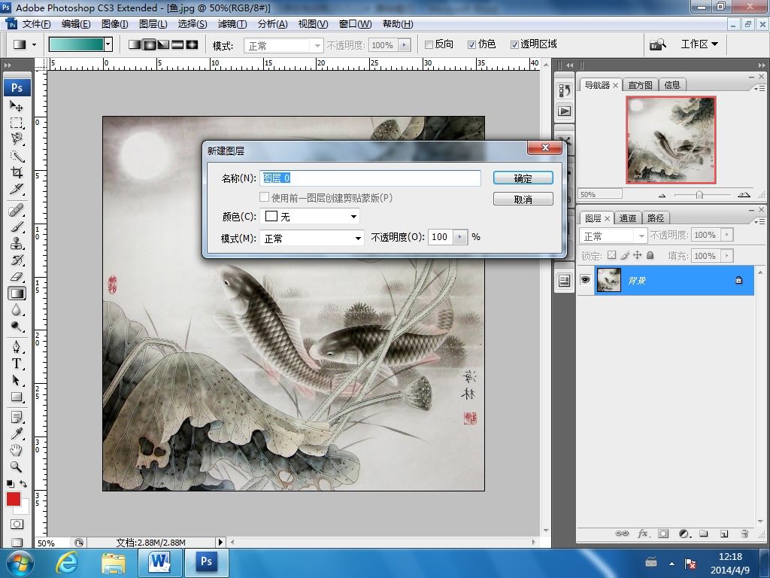Image resolution: width=770 pixels, height=578 pixels.
Task: Hide the 背景 layer eye icon
Action: coord(585,280)
